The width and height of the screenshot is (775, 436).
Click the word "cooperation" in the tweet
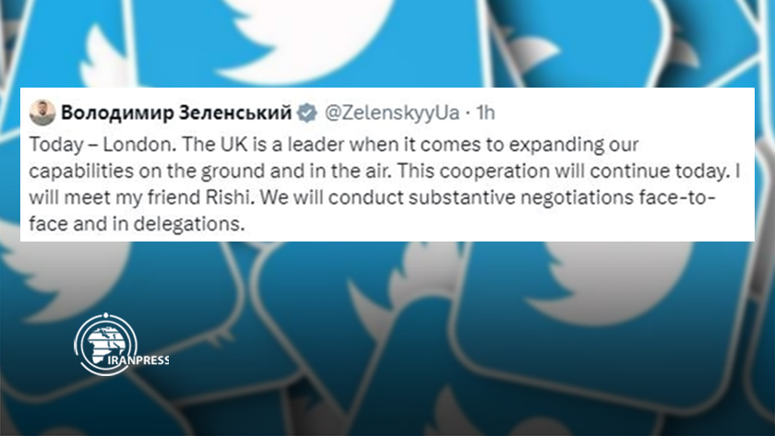[x=495, y=171]
